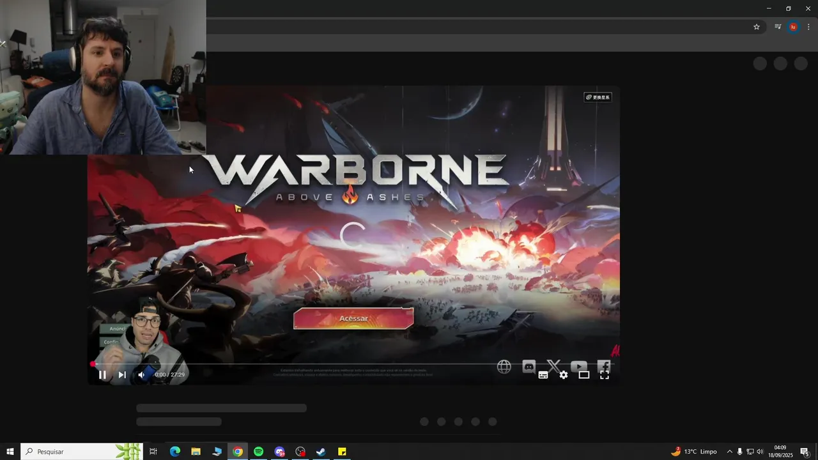The width and height of the screenshot is (818, 460).
Task: Click the server switch button top-right of game
Action: 598,97
